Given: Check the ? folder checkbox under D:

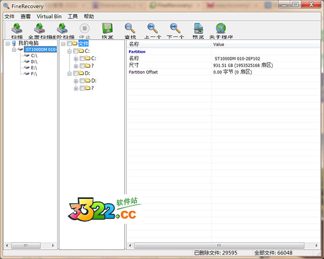Looking at the screenshot, I should 82,88.
